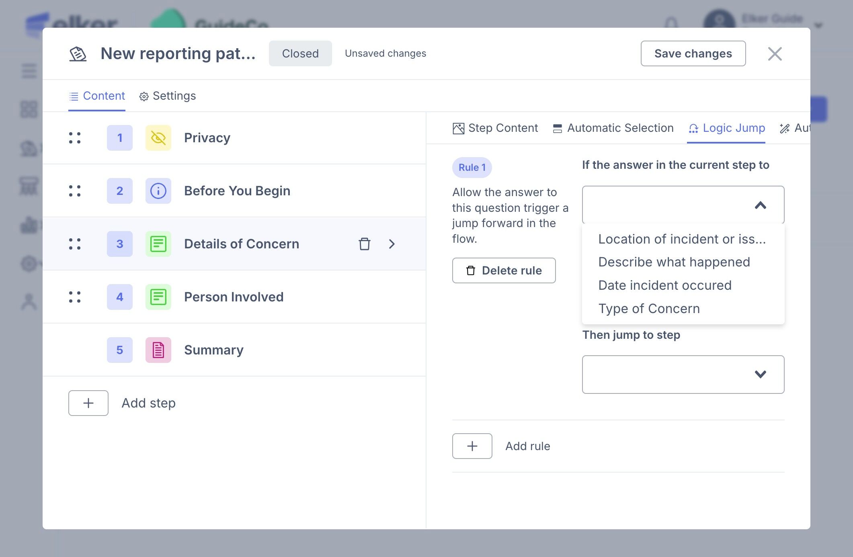853x557 pixels.
Task: Click Save changes button
Action: pyautogui.click(x=693, y=53)
